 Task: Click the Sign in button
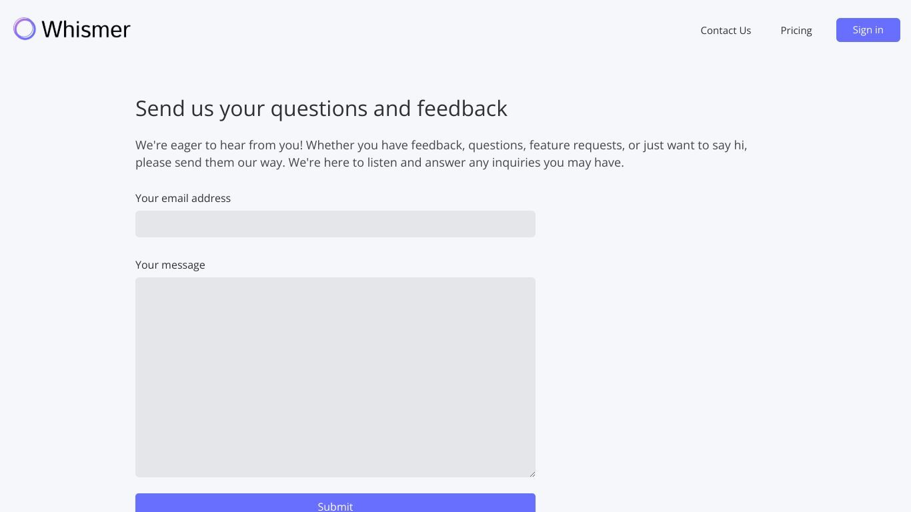click(868, 30)
